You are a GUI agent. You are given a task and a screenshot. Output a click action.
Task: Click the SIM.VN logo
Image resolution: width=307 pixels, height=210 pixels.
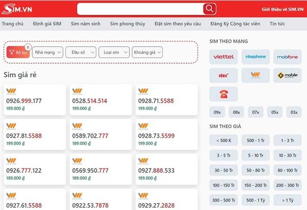pyautogui.click(x=17, y=9)
